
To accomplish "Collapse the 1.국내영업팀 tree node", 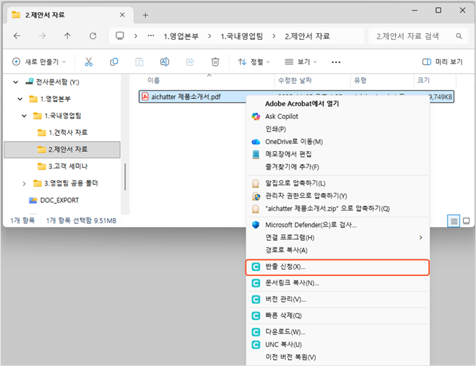I will point(24,116).
